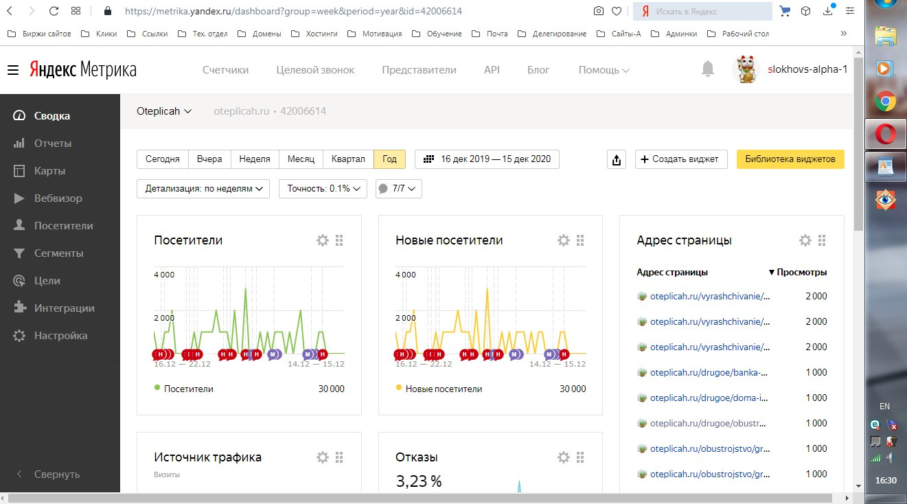Click gear icon on Новые посетители widget
This screenshot has height=504, width=907.
click(563, 240)
